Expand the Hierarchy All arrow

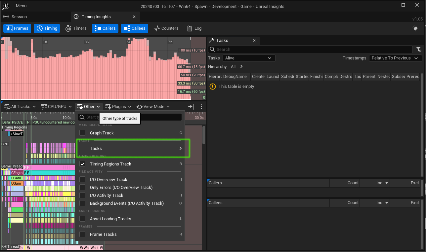click(x=241, y=66)
